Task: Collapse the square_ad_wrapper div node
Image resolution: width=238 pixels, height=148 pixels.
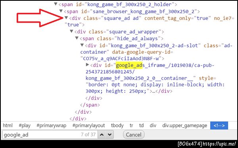Action: click(71, 31)
